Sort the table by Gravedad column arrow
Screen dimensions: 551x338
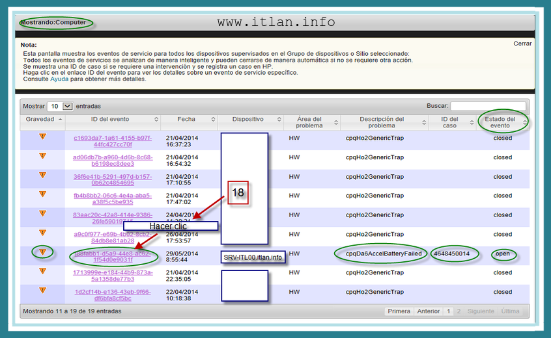pos(61,120)
